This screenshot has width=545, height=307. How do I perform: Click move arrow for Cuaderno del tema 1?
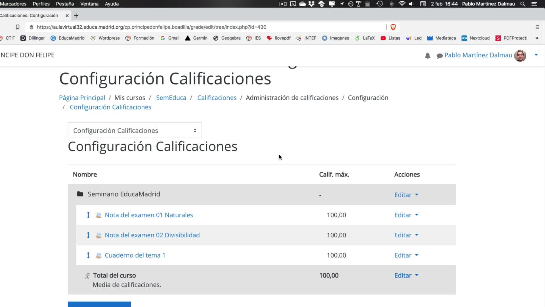point(88,255)
